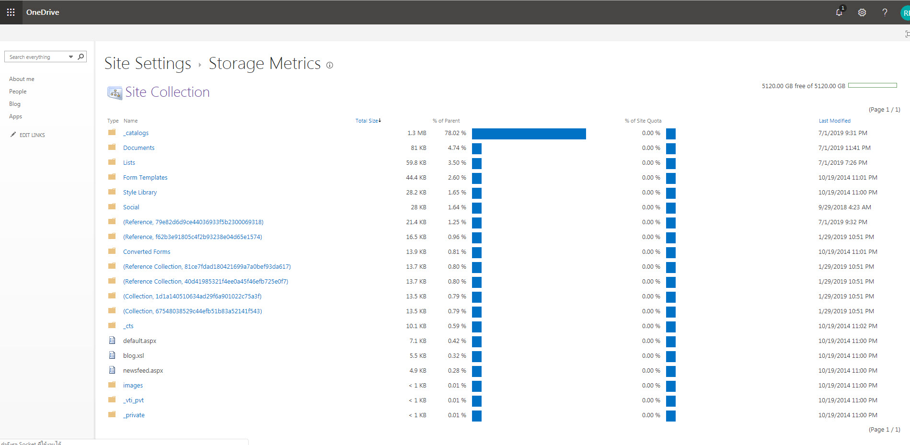Click folder icon for _cts row
The image size is (910, 445).
112,325
